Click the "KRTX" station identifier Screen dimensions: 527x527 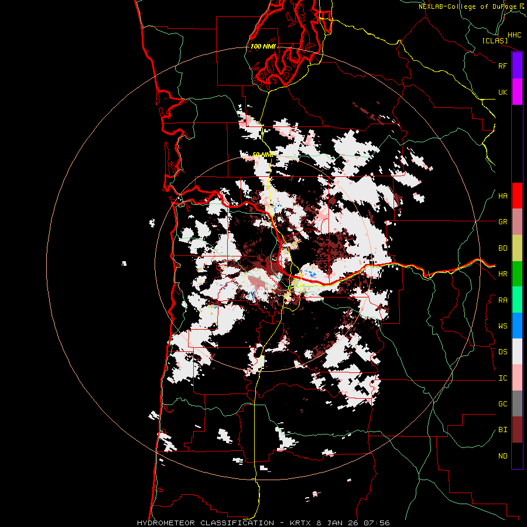tap(302, 523)
